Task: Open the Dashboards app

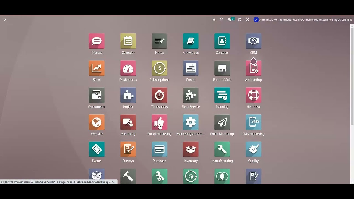Action: 128,68
